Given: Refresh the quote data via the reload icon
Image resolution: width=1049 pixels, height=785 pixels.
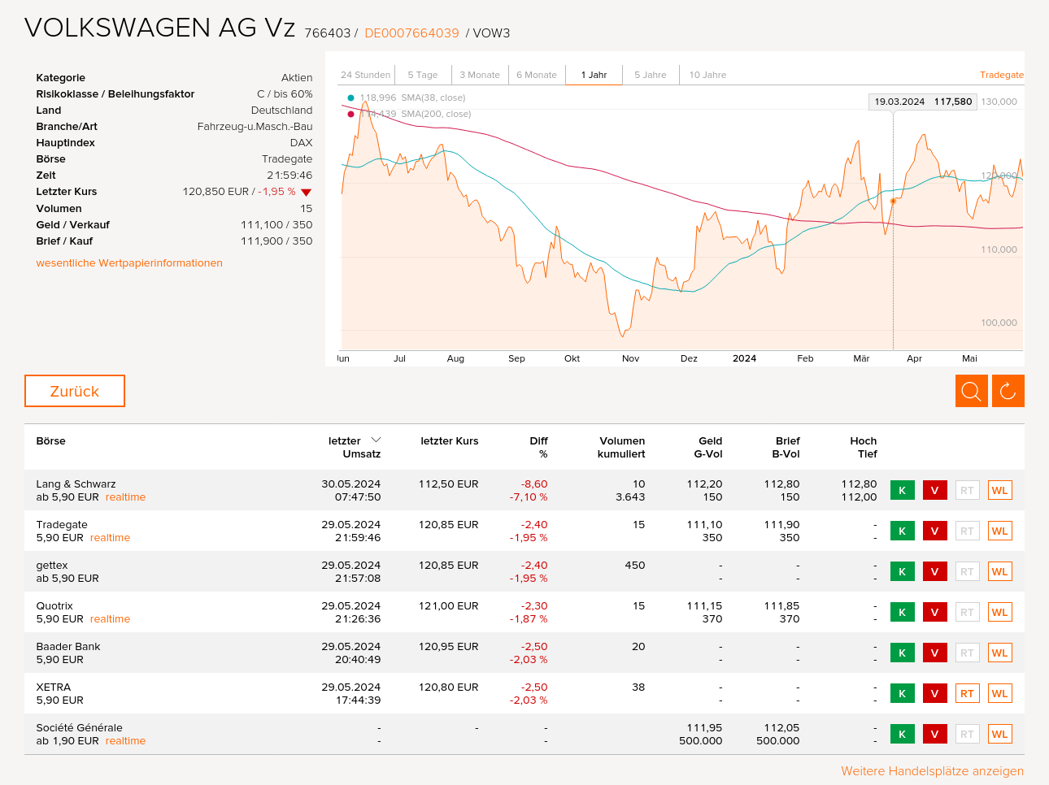Looking at the screenshot, I should click(1008, 391).
